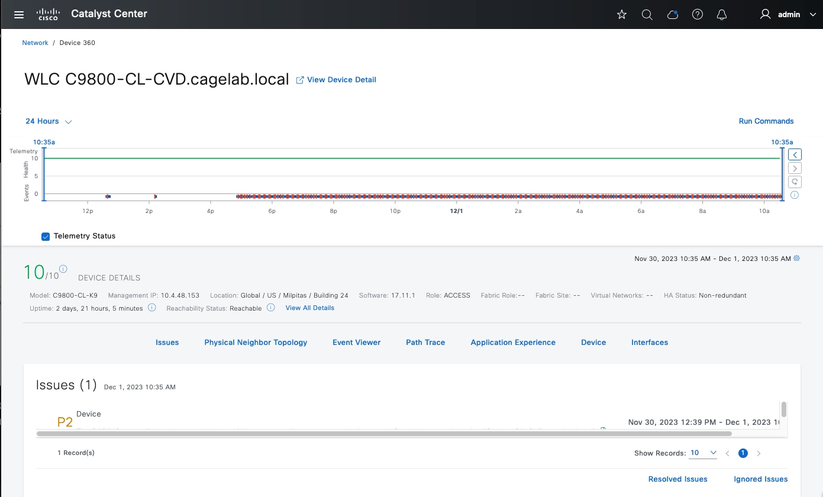Open the admin user dropdown
Image resolution: width=823 pixels, height=497 pixels.
(788, 14)
